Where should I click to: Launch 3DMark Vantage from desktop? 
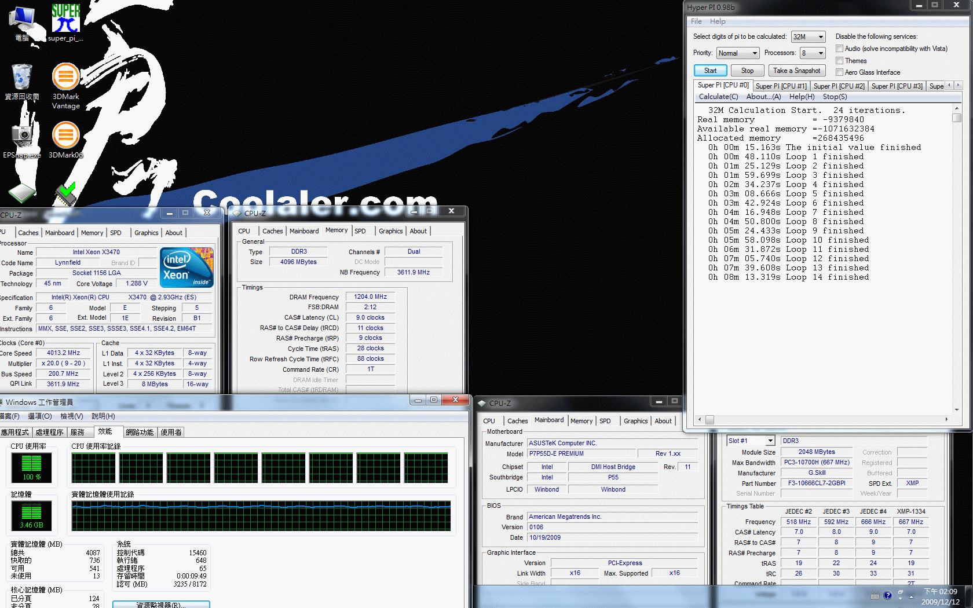pyautogui.click(x=65, y=86)
